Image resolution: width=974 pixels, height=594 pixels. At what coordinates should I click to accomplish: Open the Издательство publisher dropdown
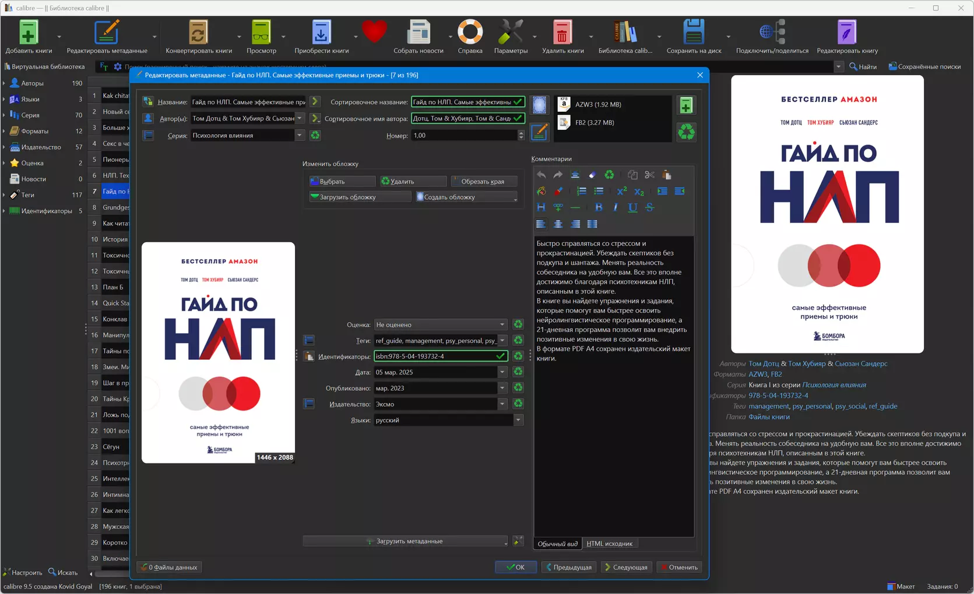502,404
